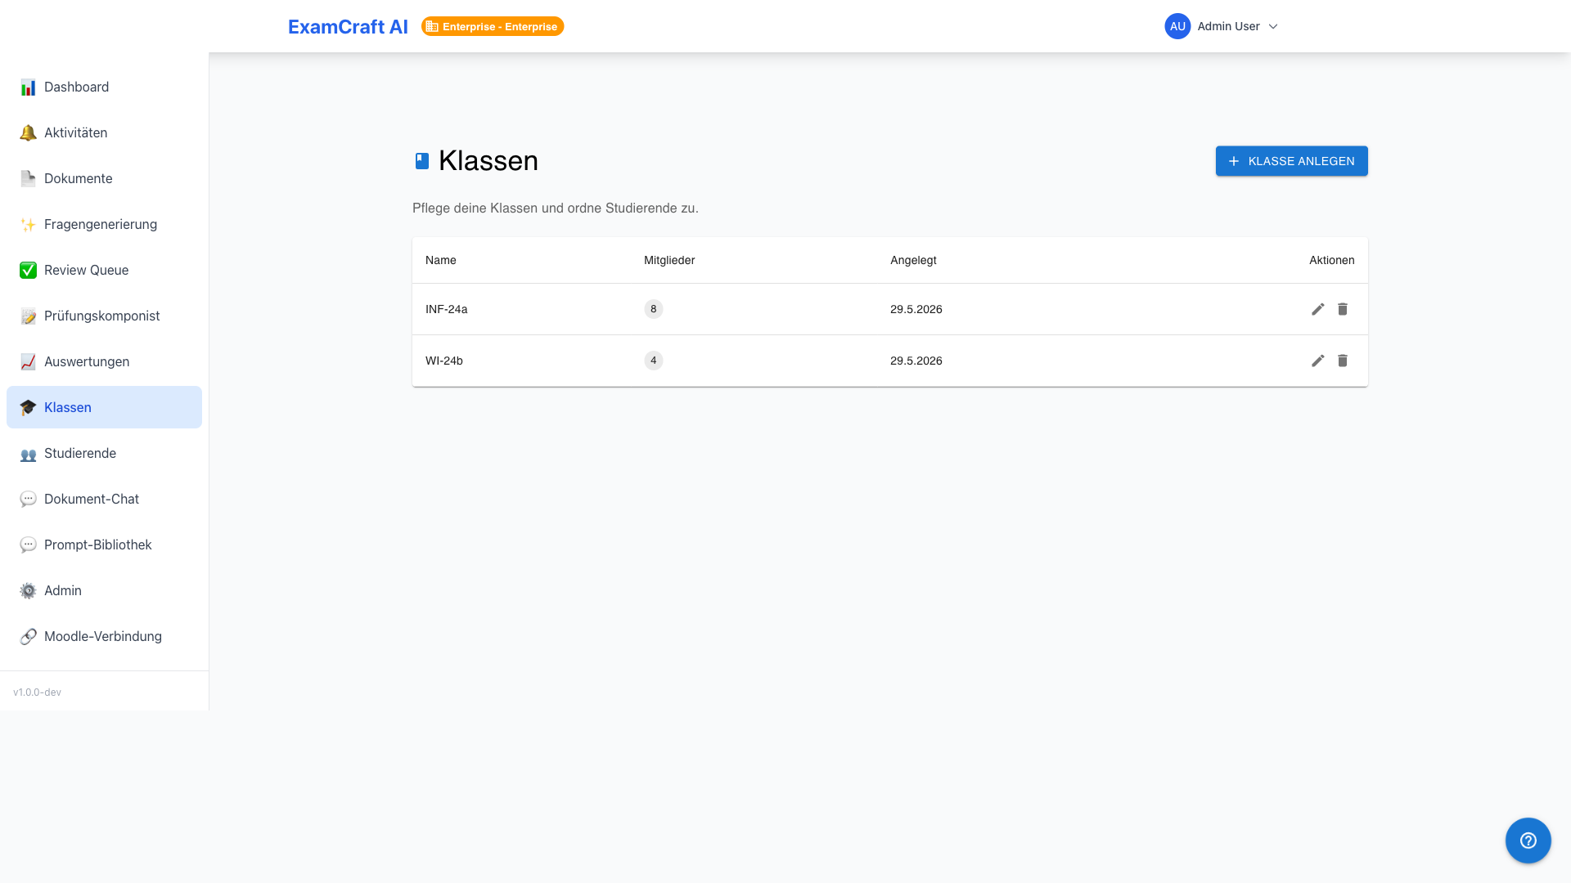This screenshot has width=1571, height=883.
Task: Click the Dokumente page icon
Action: pyautogui.click(x=28, y=178)
